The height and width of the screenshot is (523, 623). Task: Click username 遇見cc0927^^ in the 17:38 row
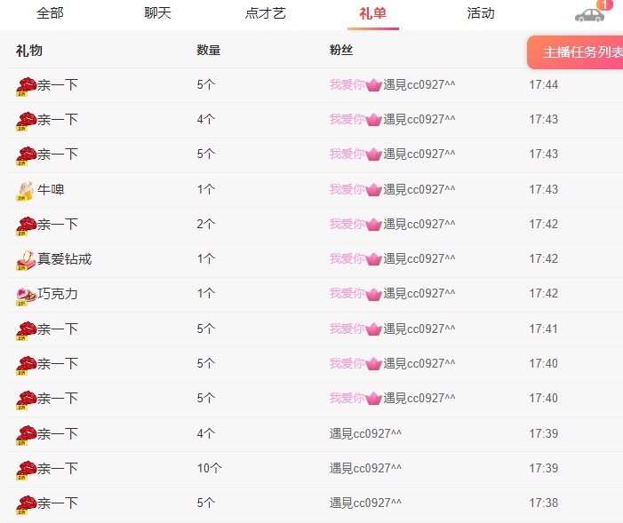(x=365, y=503)
